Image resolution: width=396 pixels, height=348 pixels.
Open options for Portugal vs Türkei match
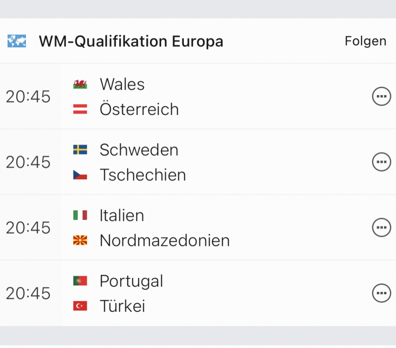pos(381,293)
